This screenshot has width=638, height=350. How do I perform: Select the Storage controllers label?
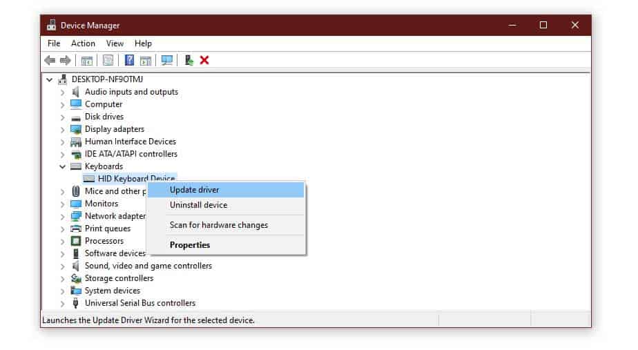click(119, 278)
